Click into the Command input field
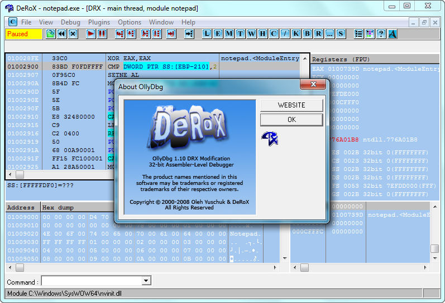This screenshot has width=445, height=303. tap(92, 281)
